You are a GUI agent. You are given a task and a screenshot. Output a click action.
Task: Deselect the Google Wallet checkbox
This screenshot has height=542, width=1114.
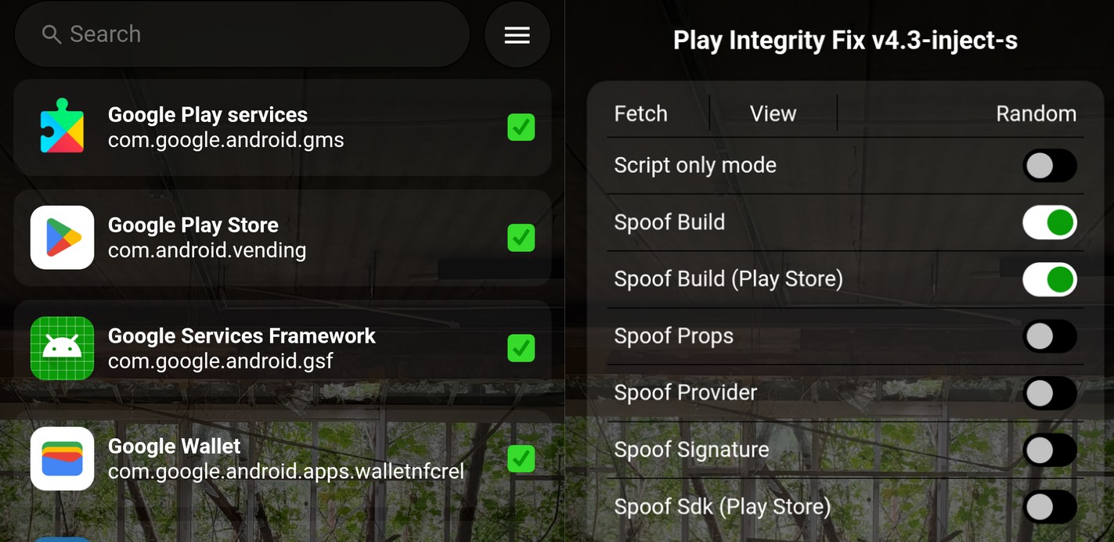click(x=521, y=458)
